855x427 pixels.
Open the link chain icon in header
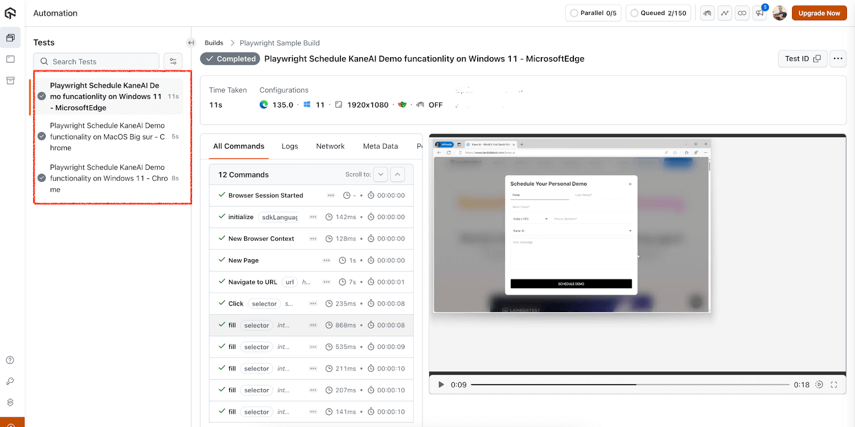pos(742,13)
